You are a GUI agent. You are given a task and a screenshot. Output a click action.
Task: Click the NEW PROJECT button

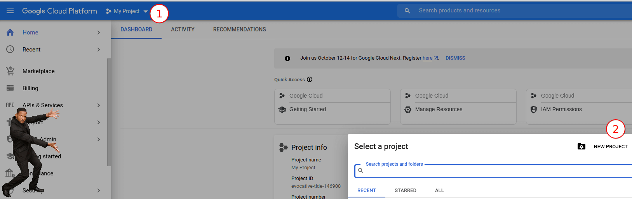point(611,146)
